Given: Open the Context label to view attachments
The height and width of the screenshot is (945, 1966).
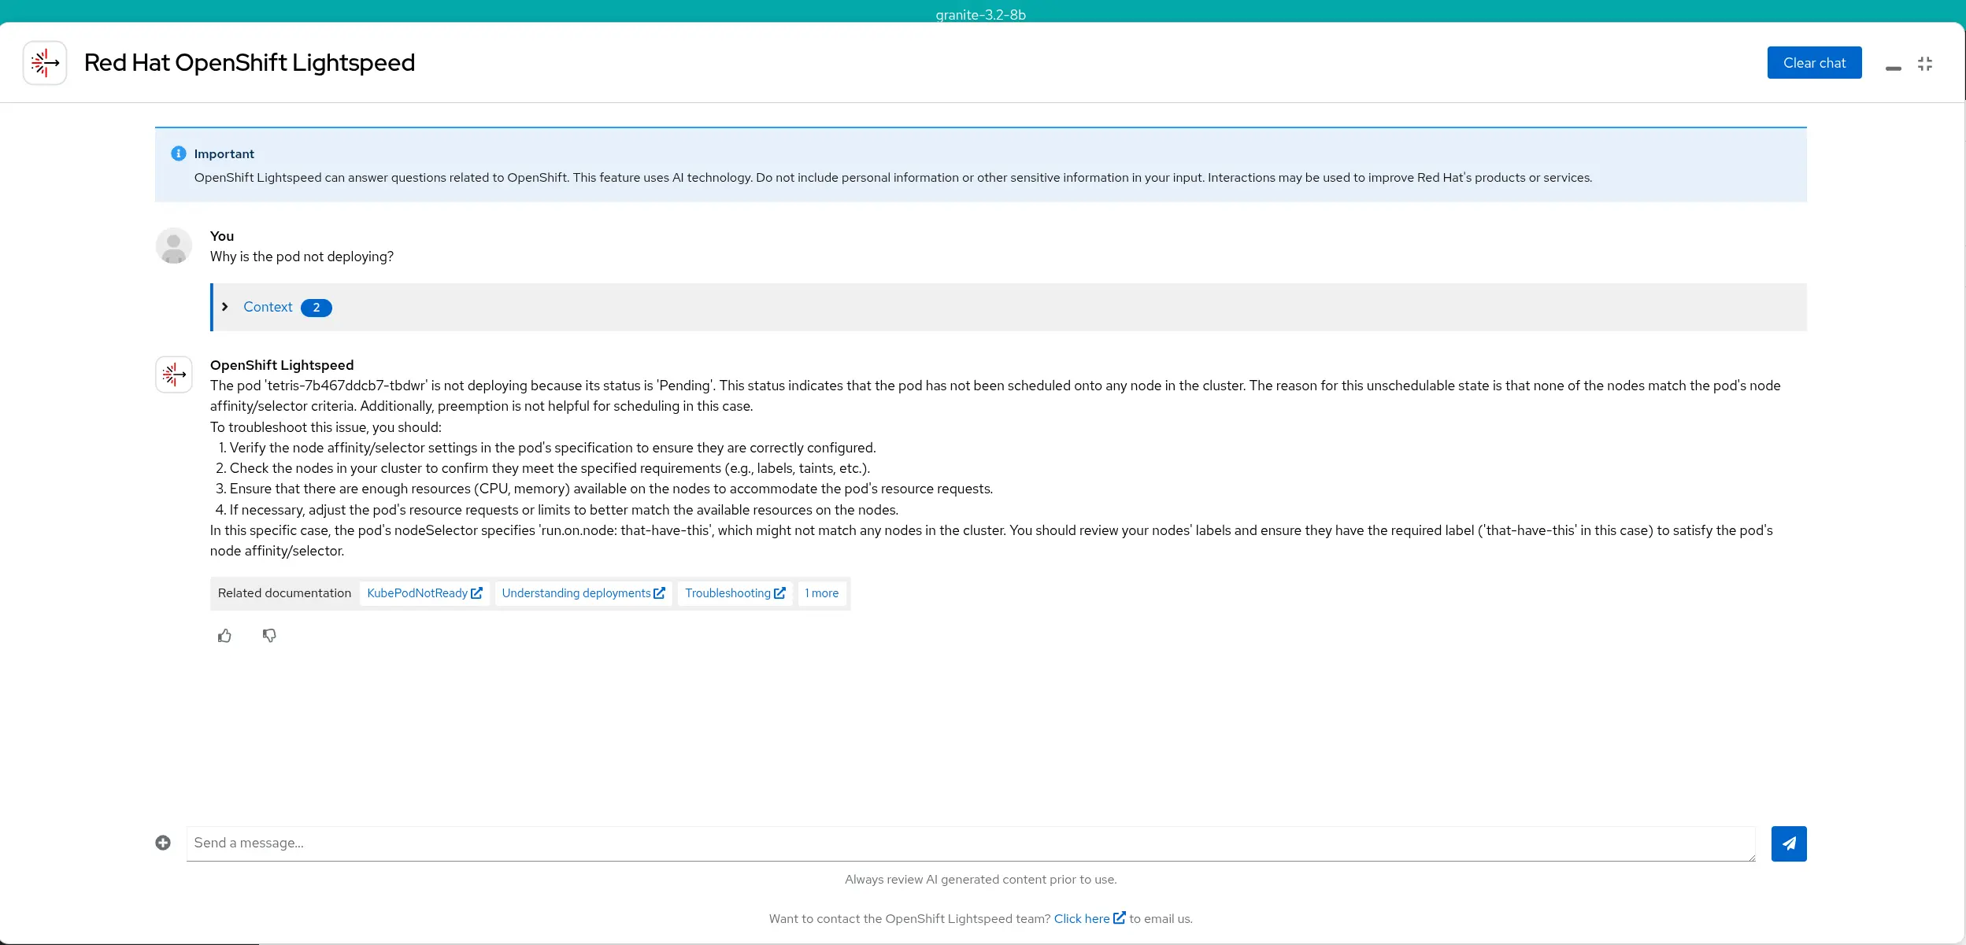Looking at the screenshot, I should tap(268, 307).
